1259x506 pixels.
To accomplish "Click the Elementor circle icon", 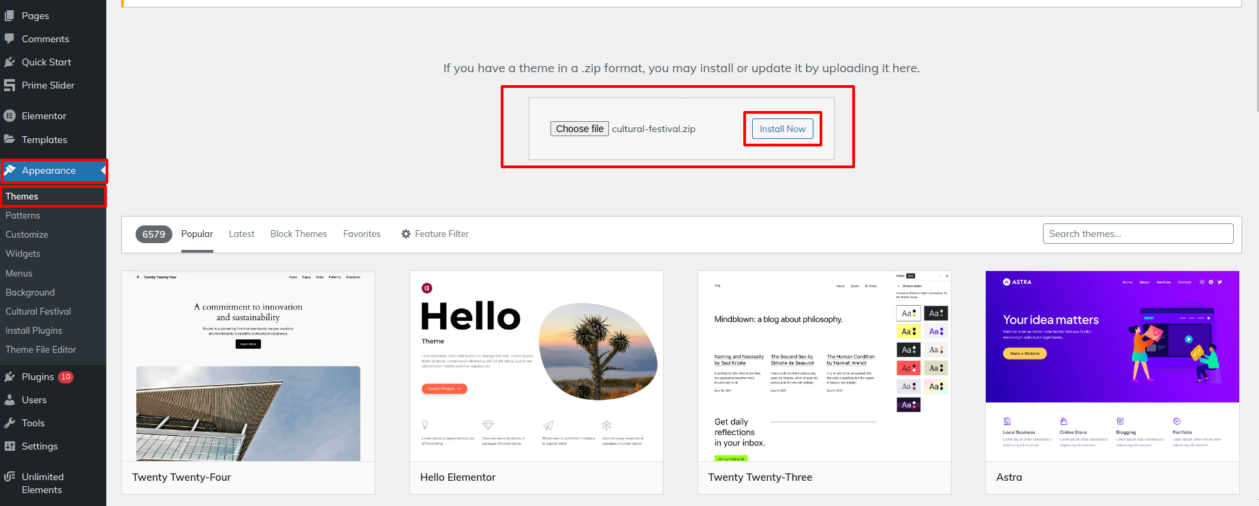I will (x=10, y=116).
